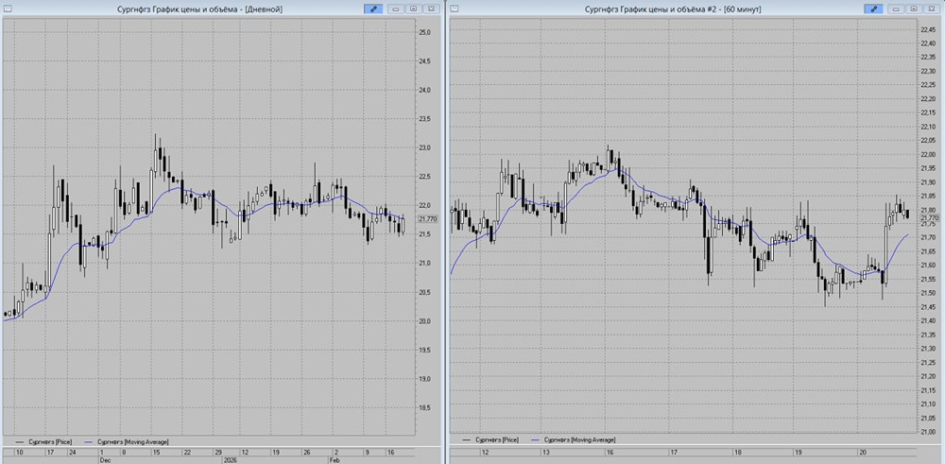Select the Сургнфгз [Moving Average] legend in the daily chart
Viewport: 945px width, 464px height.
point(128,440)
